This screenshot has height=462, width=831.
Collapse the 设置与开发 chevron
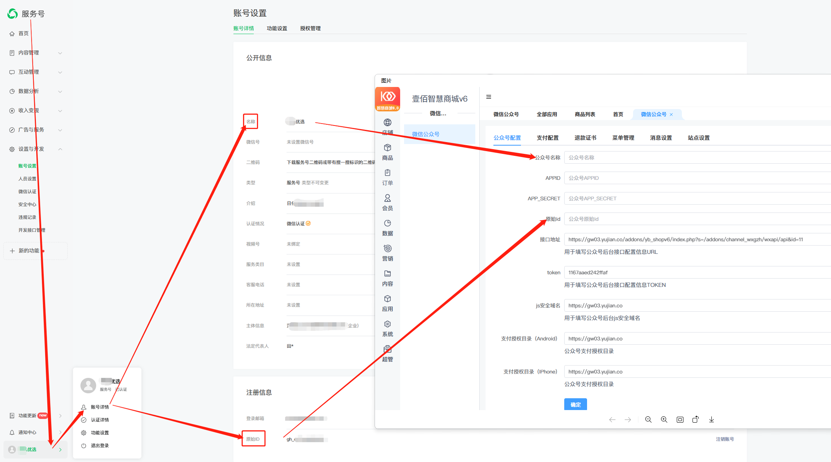(x=60, y=149)
